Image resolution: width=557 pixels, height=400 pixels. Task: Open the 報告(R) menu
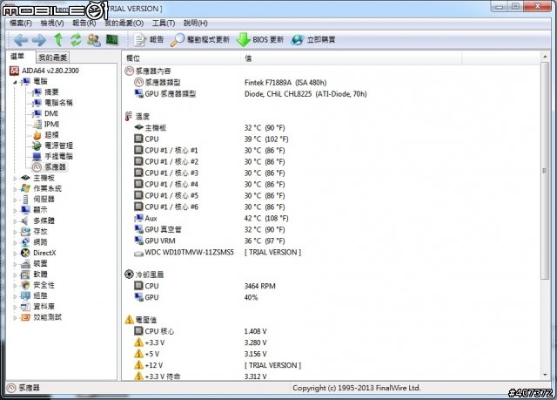(84, 24)
